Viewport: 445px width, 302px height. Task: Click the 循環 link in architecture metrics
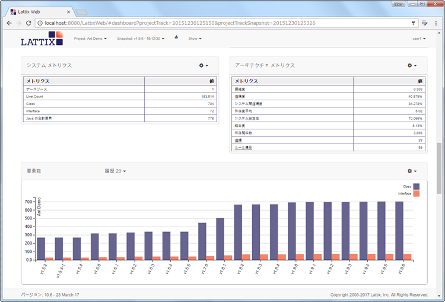tap(238, 140)
